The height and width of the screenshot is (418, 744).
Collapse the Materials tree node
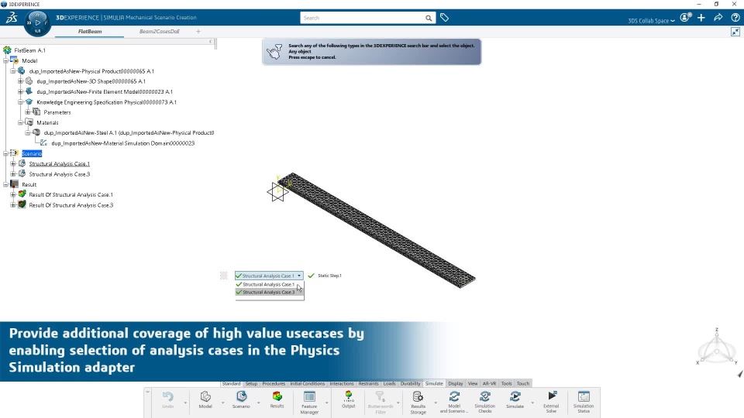tap(20, 122)
